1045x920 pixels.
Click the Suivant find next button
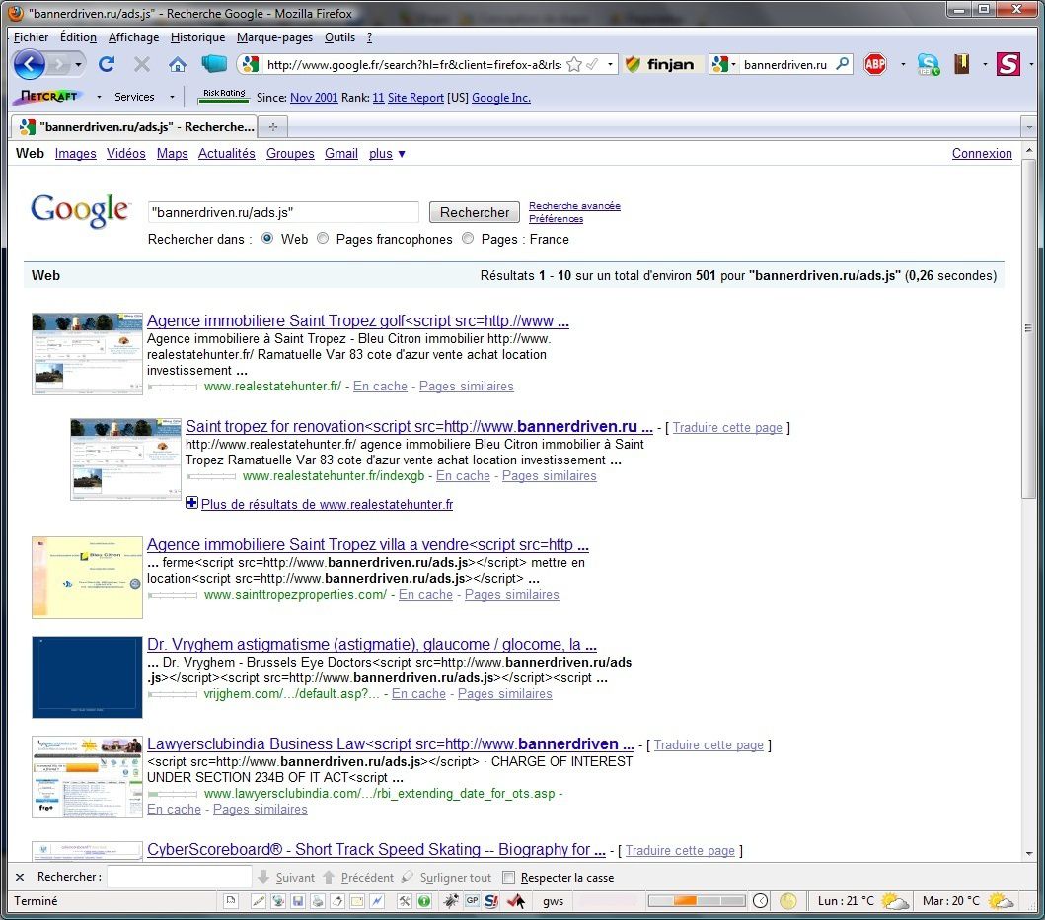(286, 878)
